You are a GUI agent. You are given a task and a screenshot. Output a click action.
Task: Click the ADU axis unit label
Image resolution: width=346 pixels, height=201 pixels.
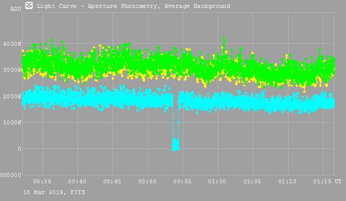point(16,9)
